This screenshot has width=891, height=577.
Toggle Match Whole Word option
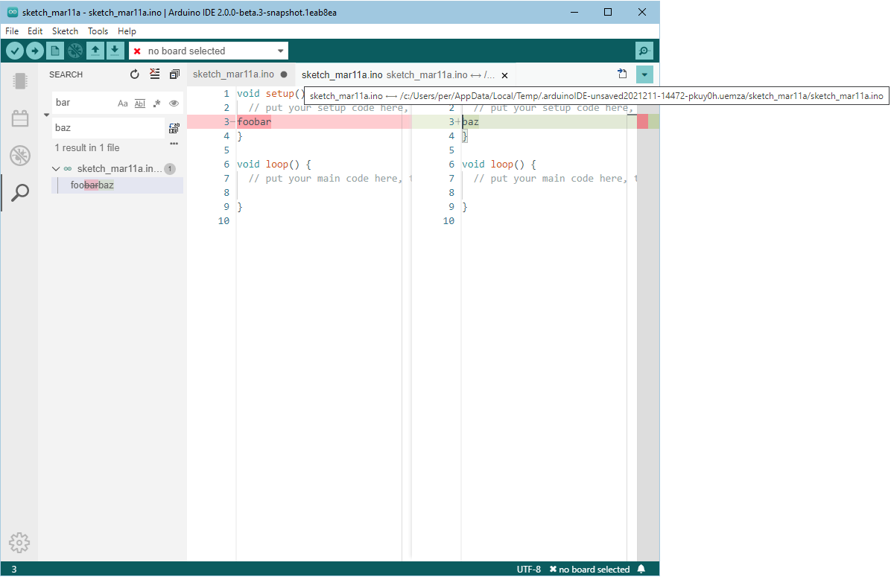coord(140,103)
